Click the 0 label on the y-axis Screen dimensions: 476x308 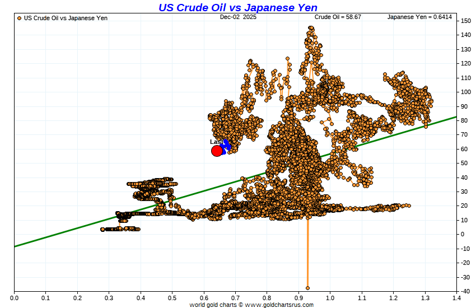coord(463,234)
